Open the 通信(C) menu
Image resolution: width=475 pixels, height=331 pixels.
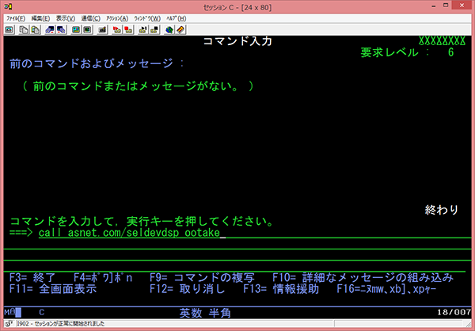[91, 17]
